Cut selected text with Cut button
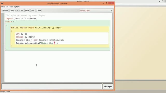 point(17,11)
